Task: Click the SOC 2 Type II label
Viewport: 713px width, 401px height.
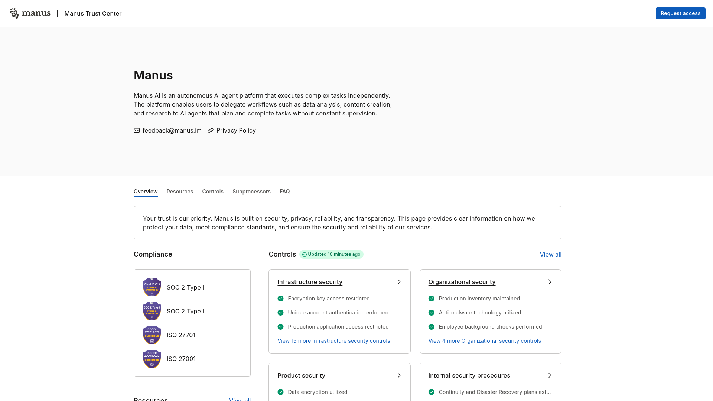Action: coord(186,287)
